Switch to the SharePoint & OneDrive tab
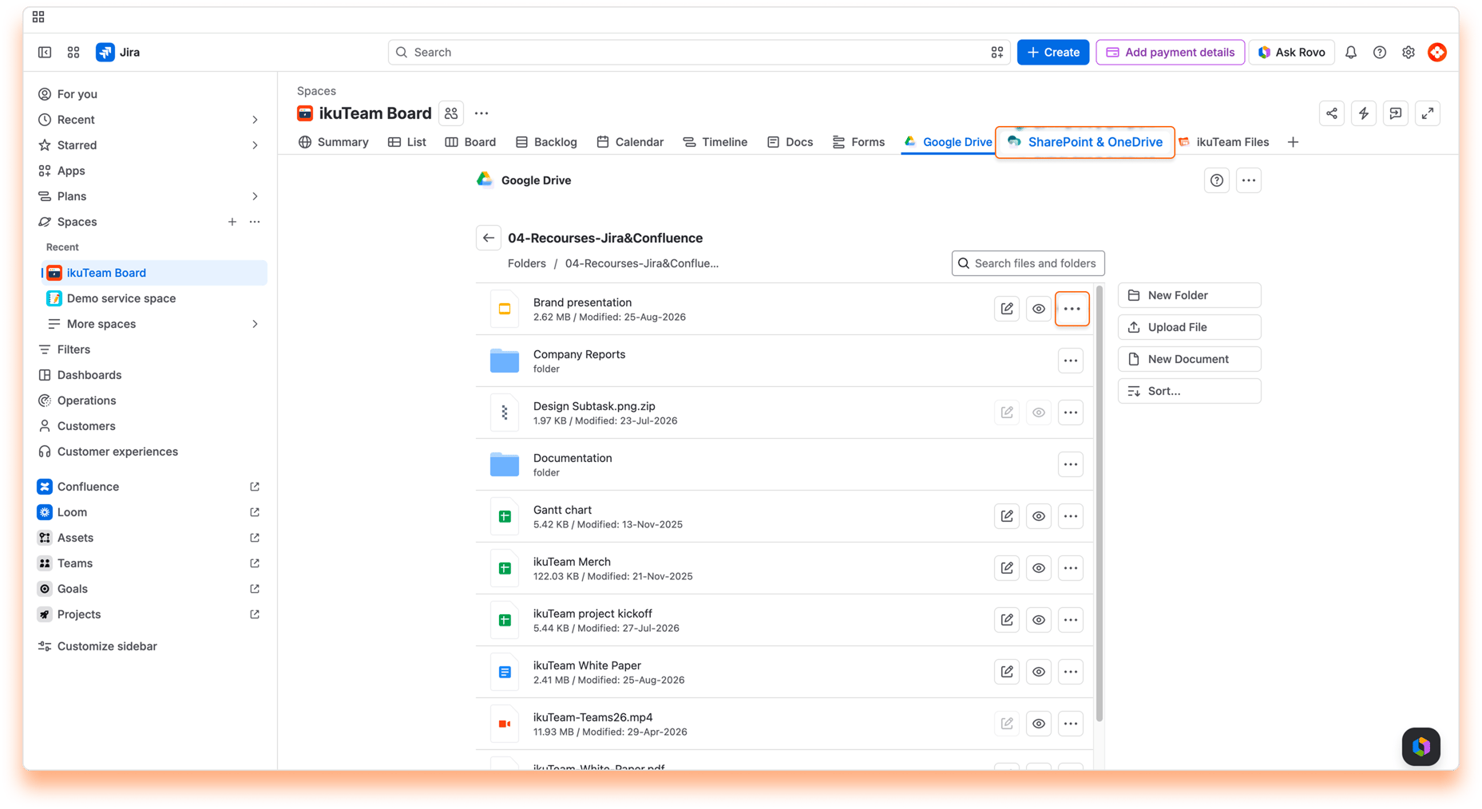 [x=1085, y=142]
